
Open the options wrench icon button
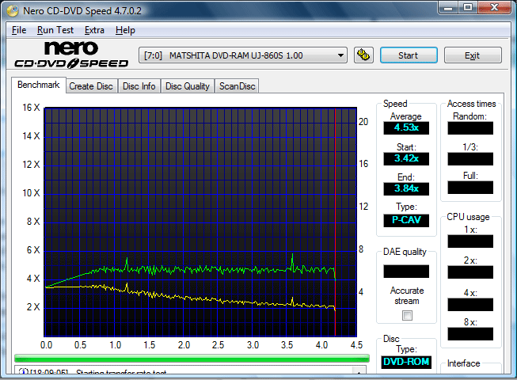click(x=363, y=55)
